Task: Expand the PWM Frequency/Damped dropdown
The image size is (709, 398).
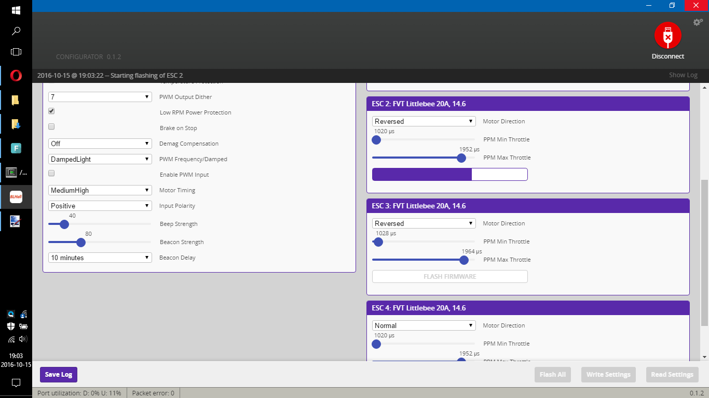Action: pos(100,159)
